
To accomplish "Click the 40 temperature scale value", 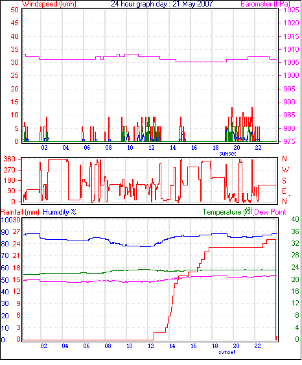I will point(295,219).
